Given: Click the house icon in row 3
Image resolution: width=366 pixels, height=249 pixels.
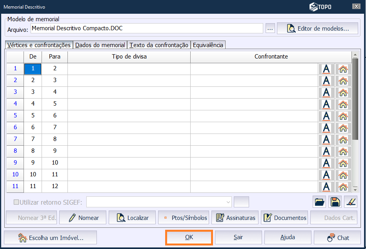Looking at the screenshot, I should point(343,93).
